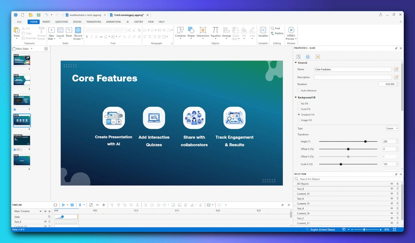The height and width of the screenshot is (243, 415).
Task: Select slide 5 thumbnail in the slide panel
Action: point(22,140)
